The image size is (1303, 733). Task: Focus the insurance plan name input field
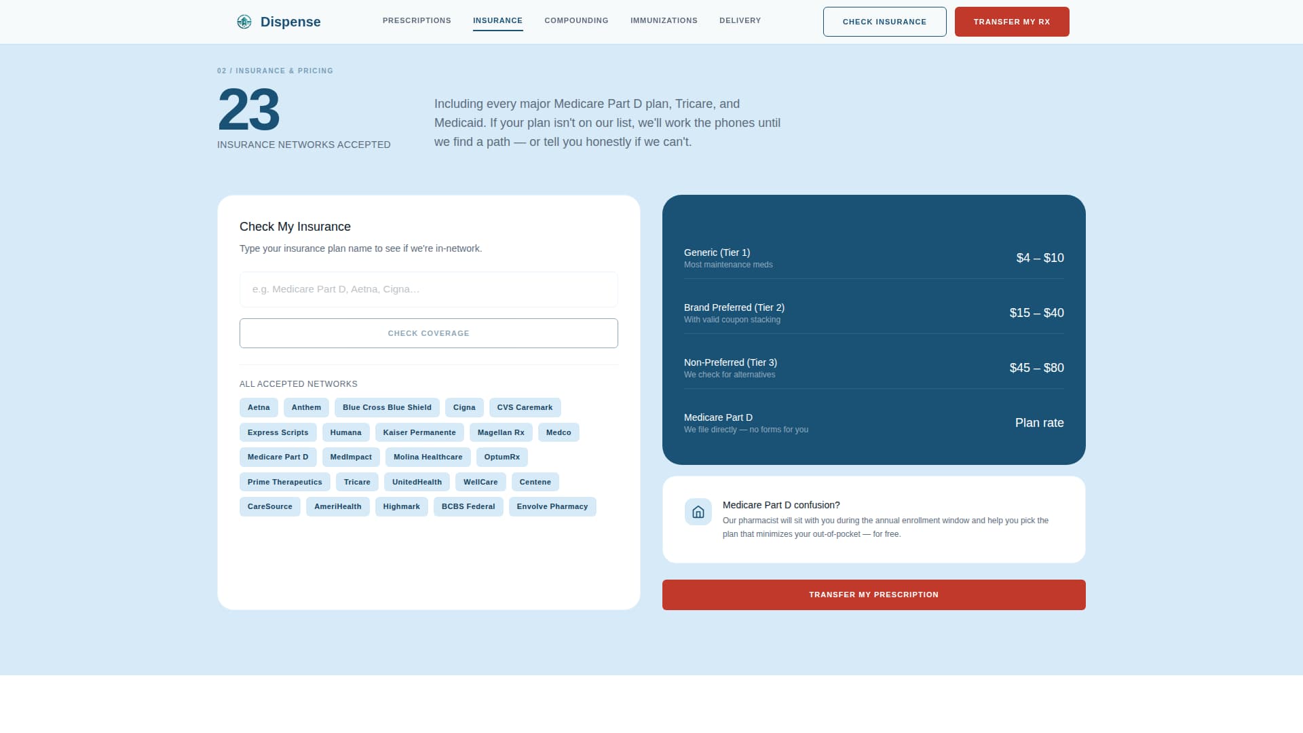[428, 289]
